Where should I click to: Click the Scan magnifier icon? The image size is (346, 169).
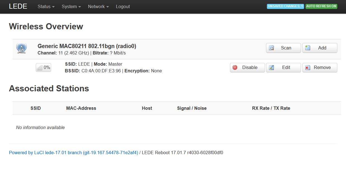tap(271, 48)
